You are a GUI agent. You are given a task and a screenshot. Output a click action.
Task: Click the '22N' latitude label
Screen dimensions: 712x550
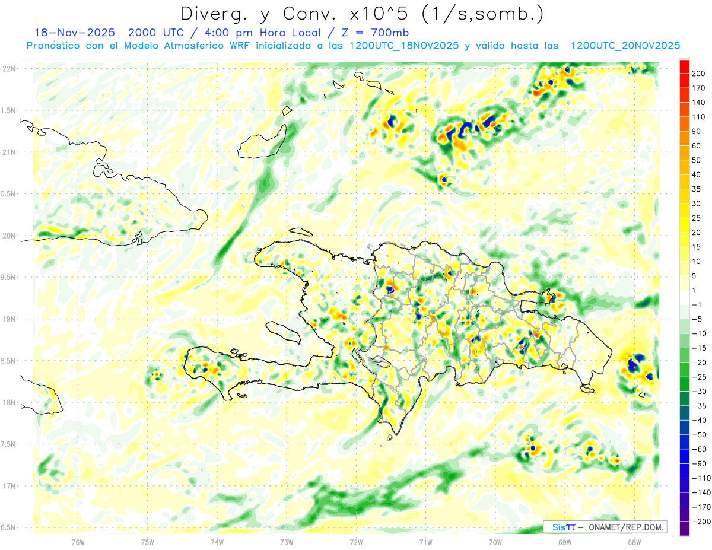point(9,69)
